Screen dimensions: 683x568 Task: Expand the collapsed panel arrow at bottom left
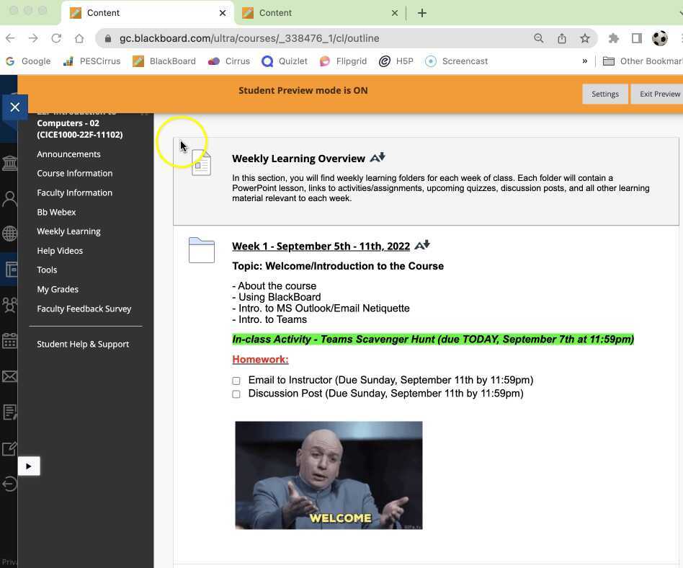(x=29, y=466)
